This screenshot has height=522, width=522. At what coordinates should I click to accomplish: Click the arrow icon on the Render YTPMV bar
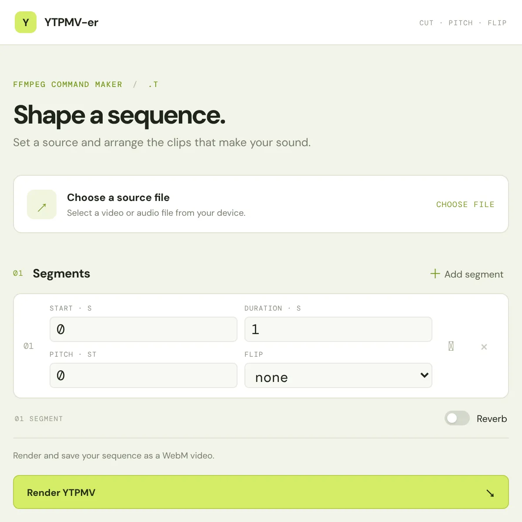click(x=490, y=493)
